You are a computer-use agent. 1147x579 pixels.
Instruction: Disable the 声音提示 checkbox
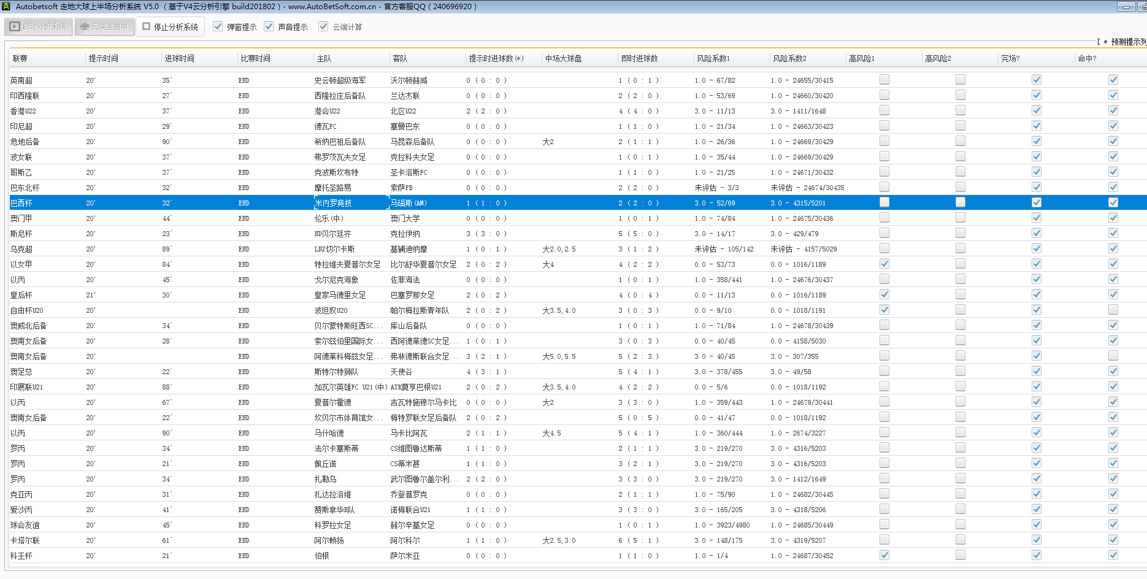(x=269, y=27)
